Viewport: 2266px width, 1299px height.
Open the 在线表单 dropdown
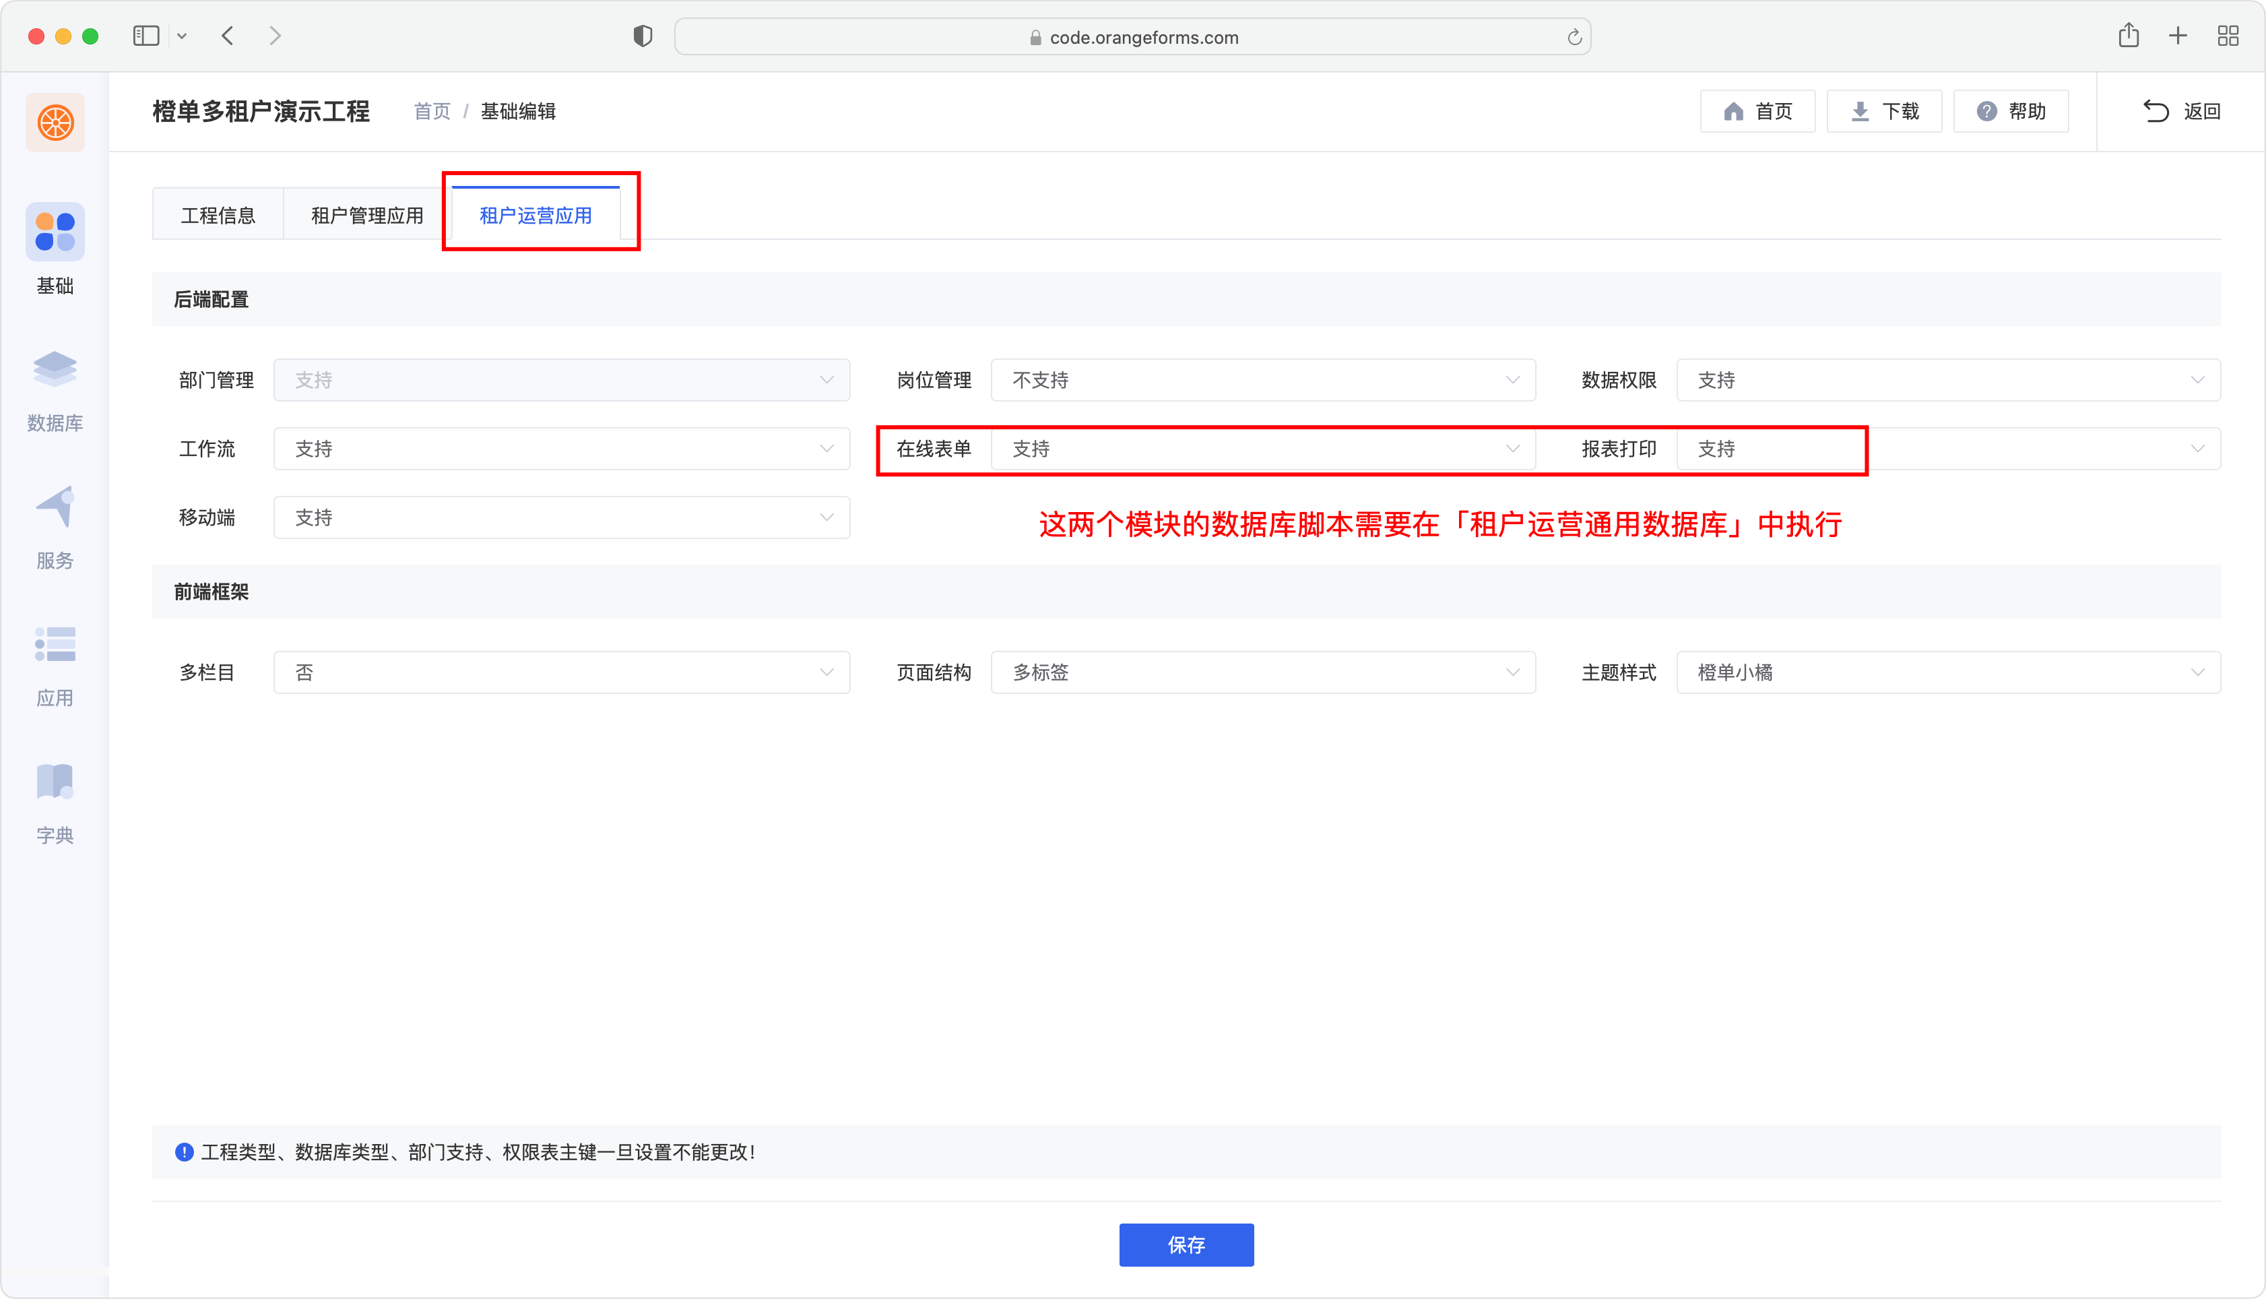(x=1263, y=449)
